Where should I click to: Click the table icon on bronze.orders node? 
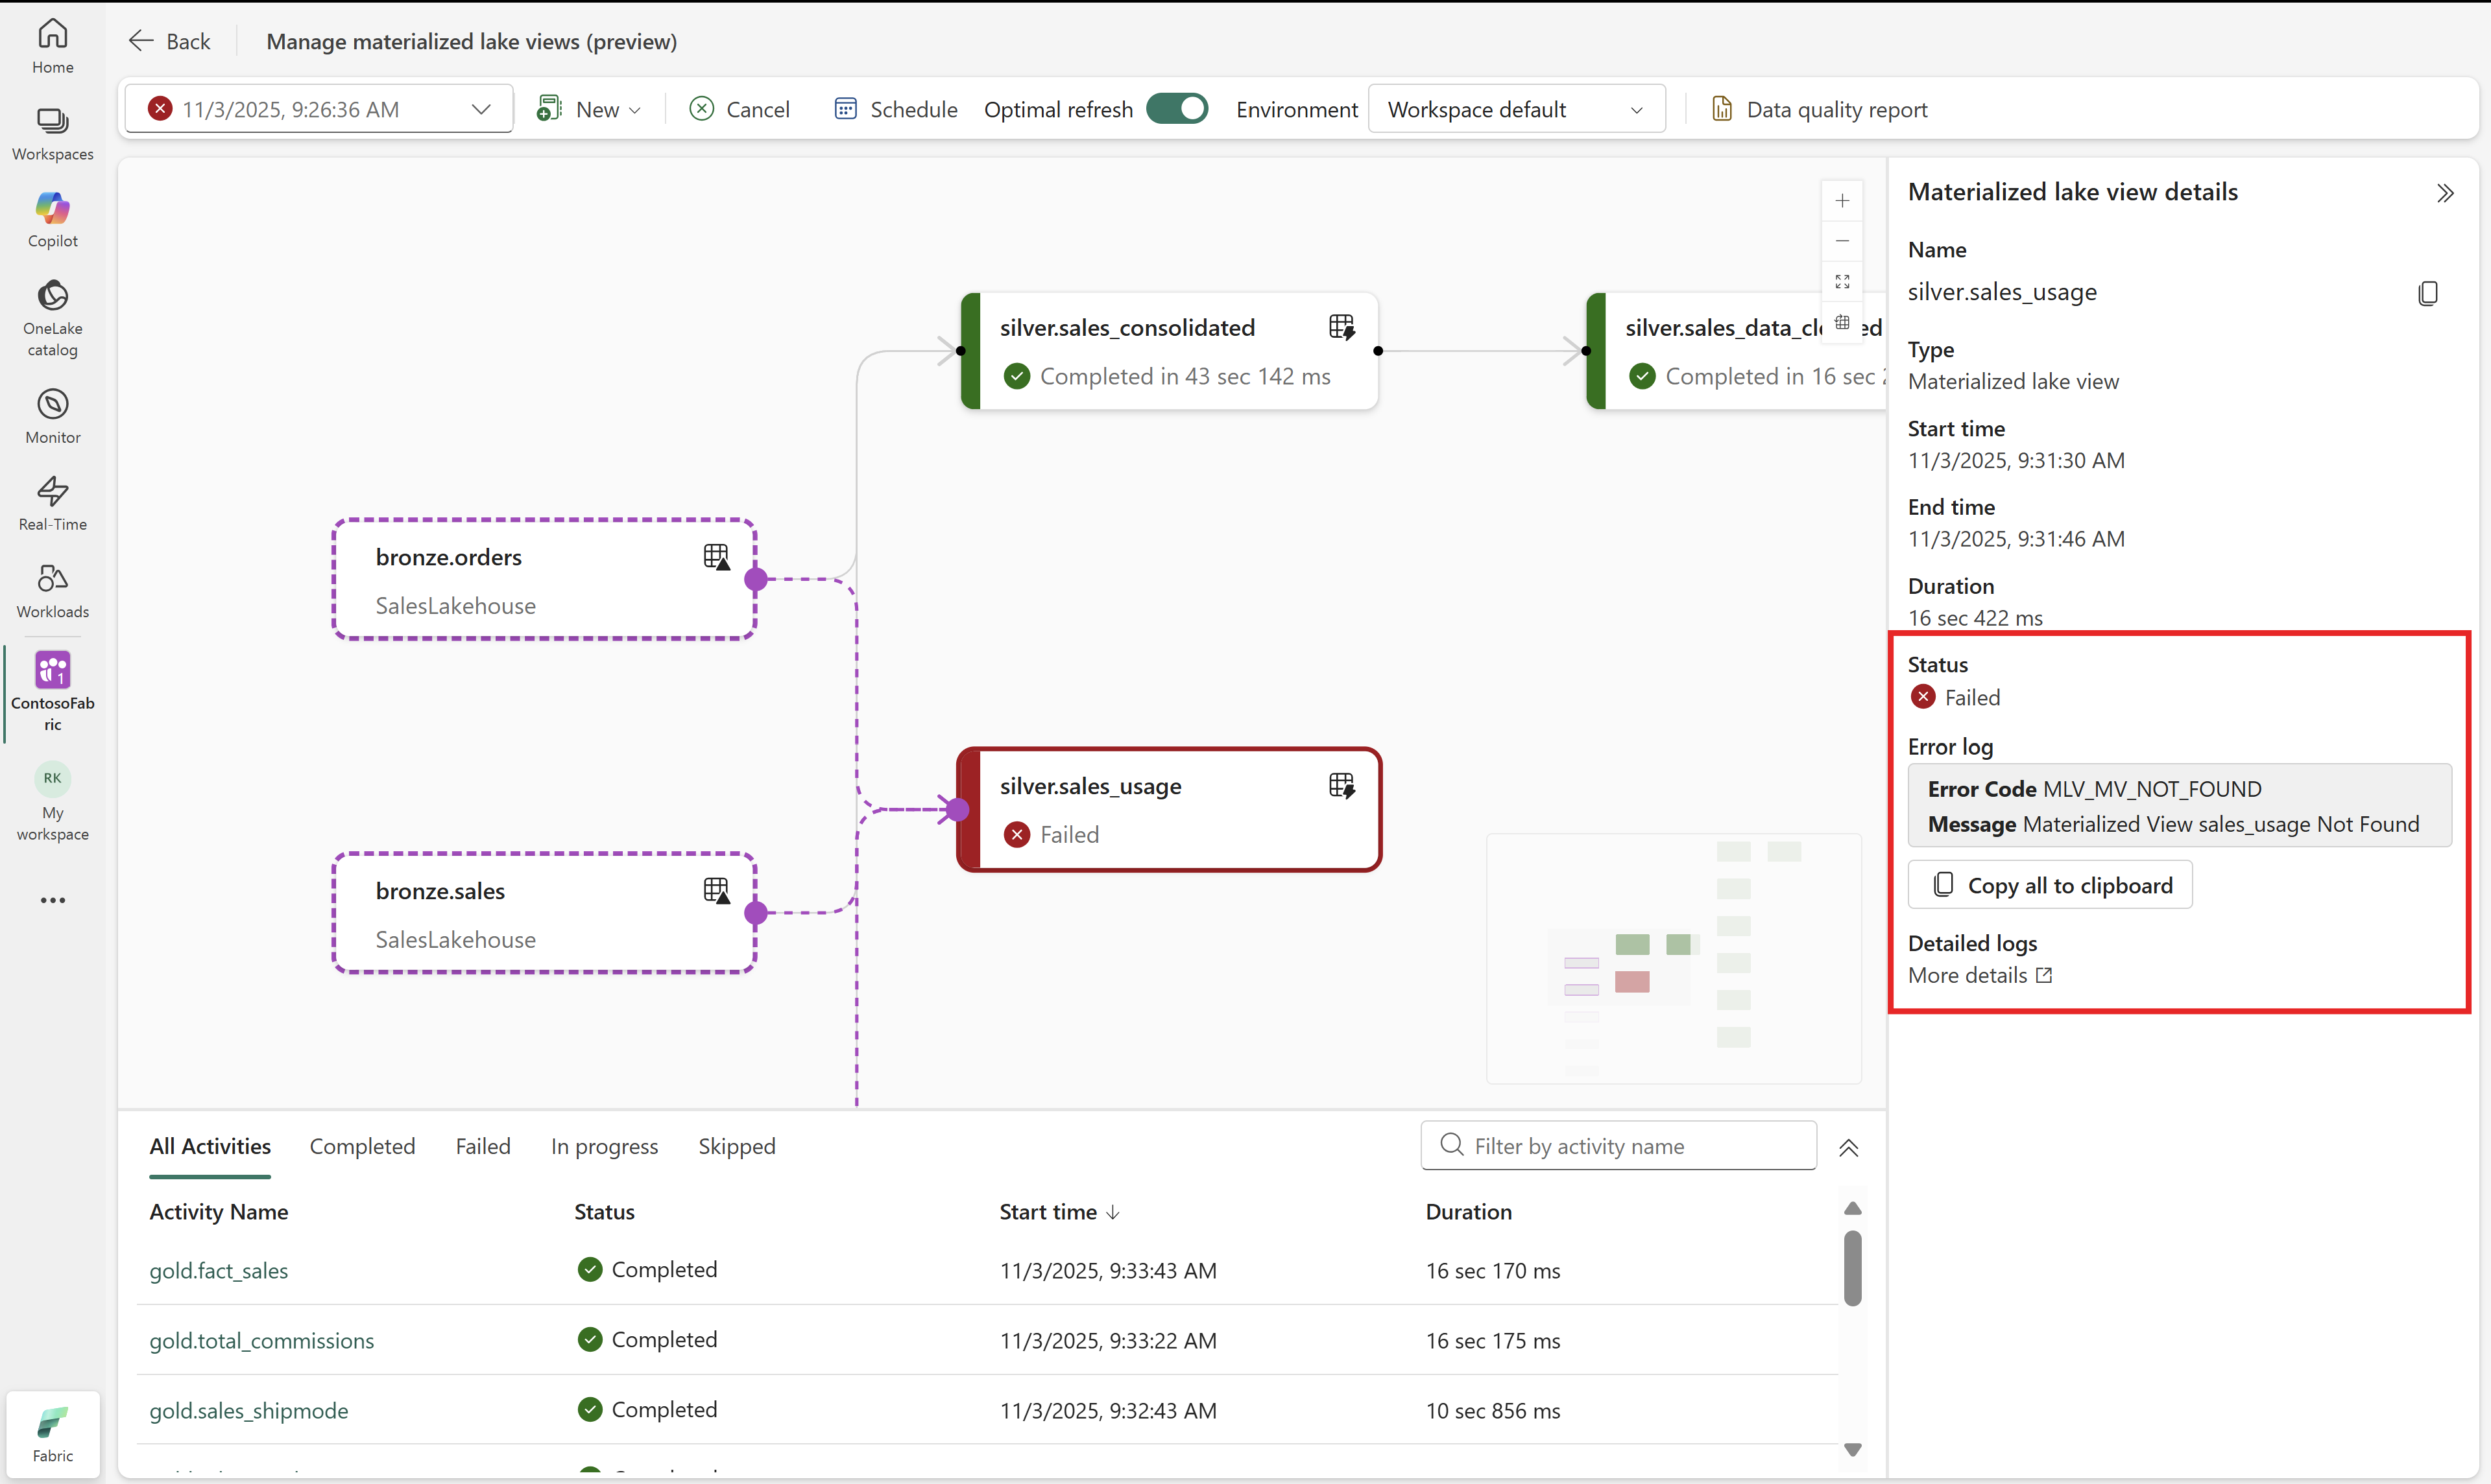tap(716, 557)
